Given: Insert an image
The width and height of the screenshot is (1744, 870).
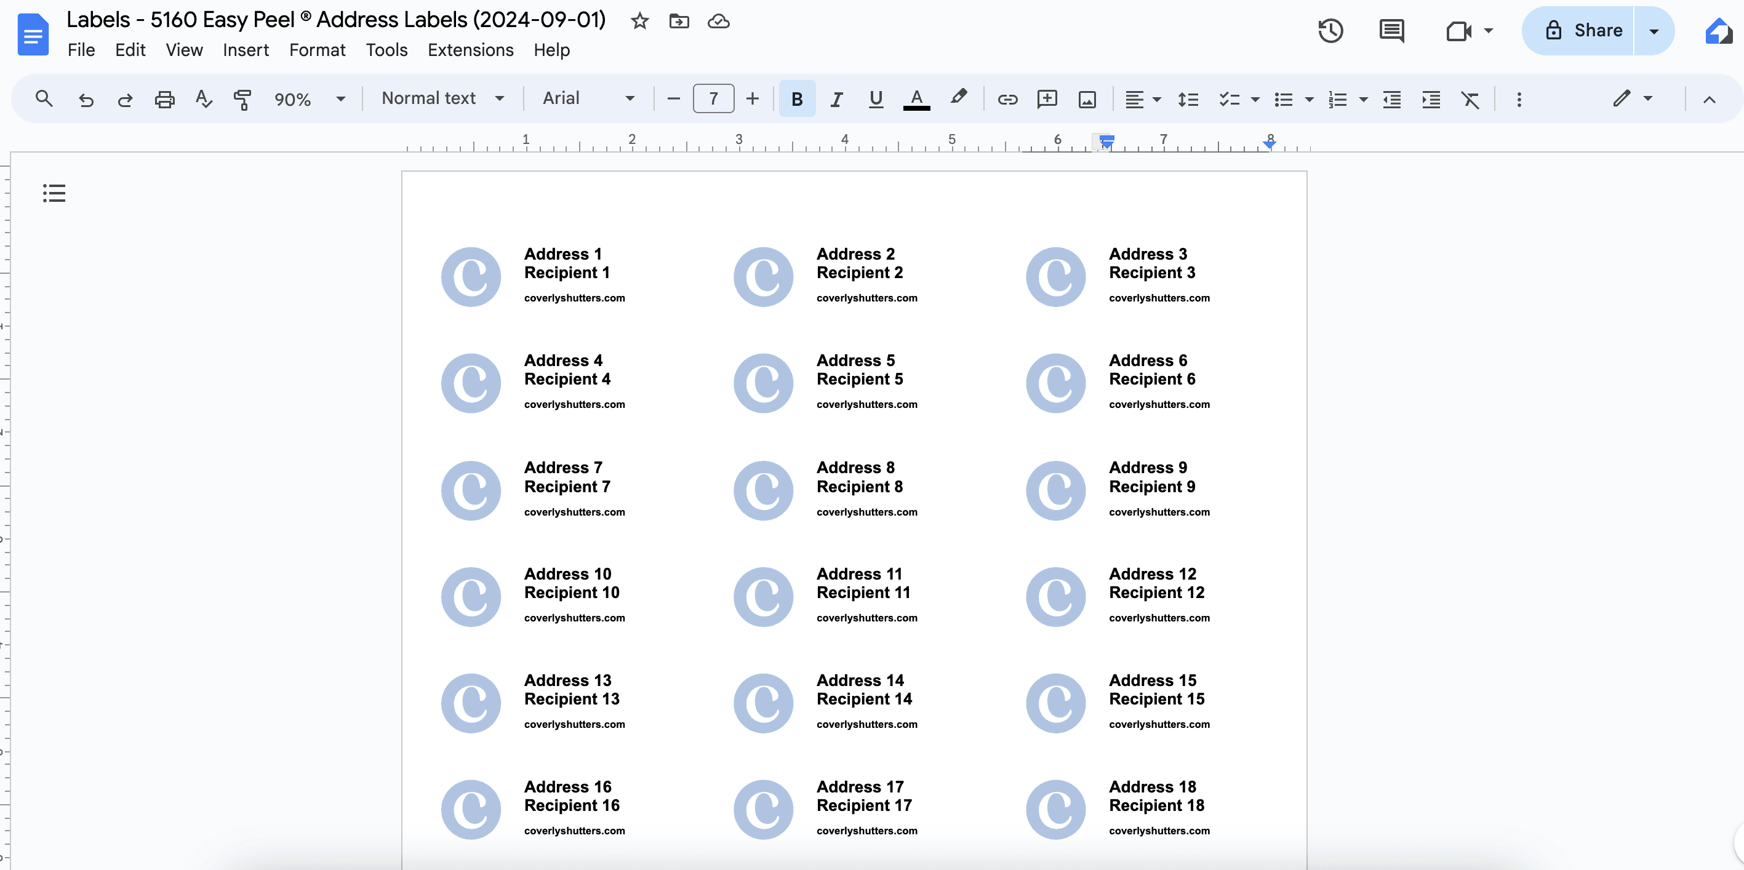Looking at the screenshot, I should [x=1087, y=100].
